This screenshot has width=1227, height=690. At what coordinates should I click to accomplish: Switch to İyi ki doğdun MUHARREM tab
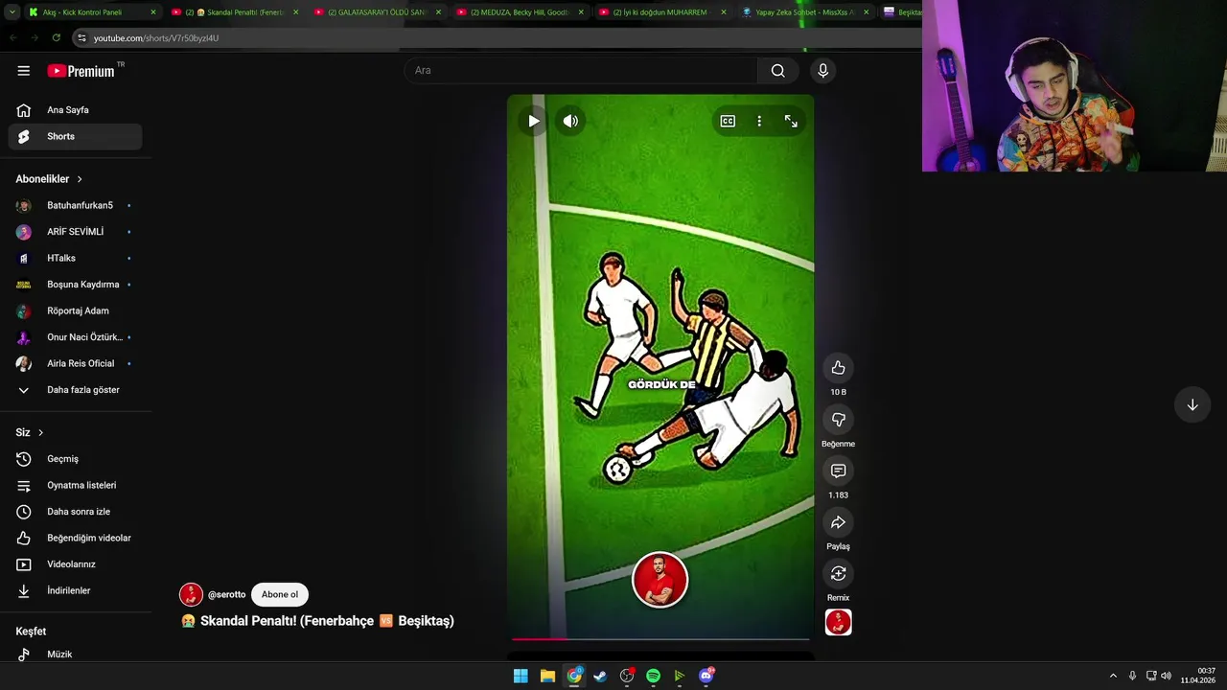(x=663, y=12)
